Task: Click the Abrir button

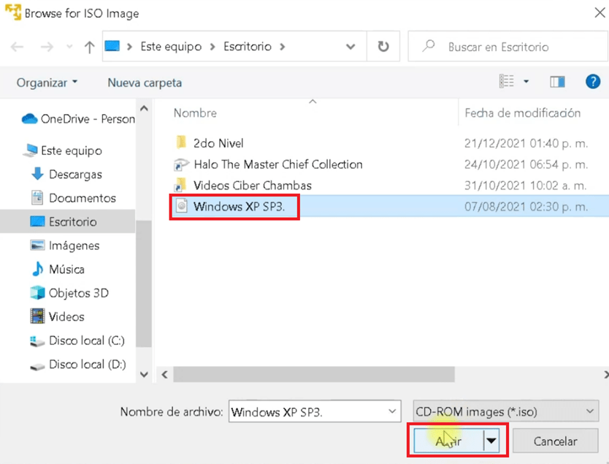Action: tap(448, 441)
